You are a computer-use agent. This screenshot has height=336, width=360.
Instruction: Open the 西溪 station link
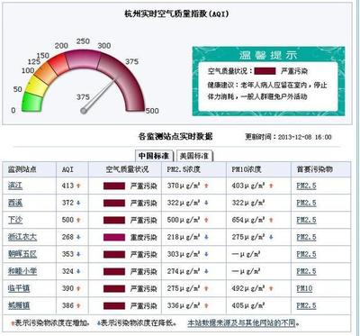pyautogui.click(x=15, y=203)
